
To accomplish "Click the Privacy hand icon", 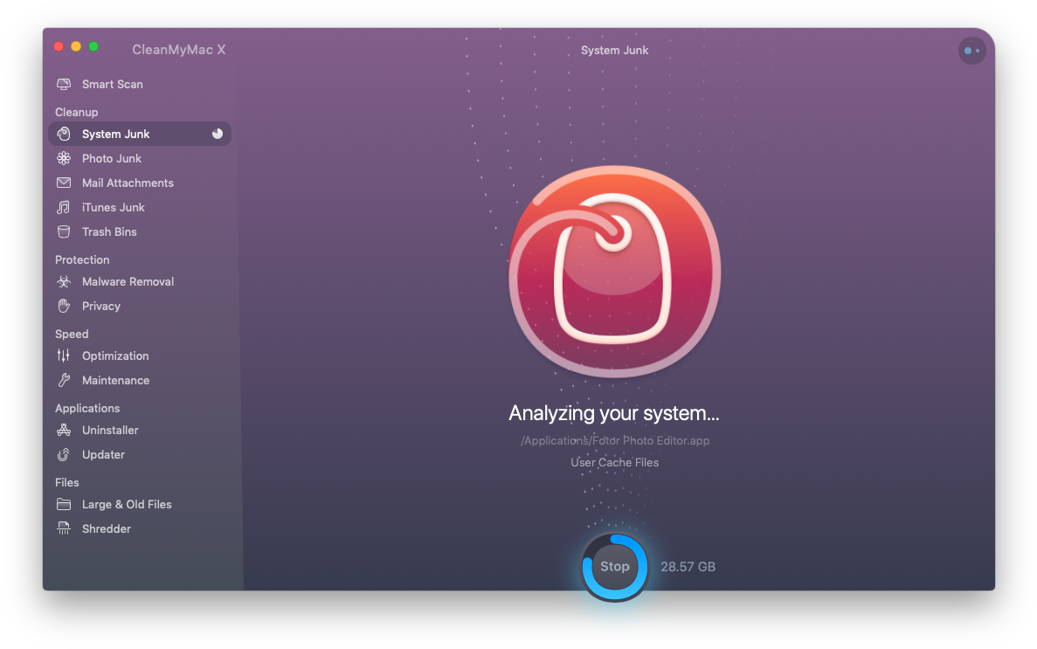I will (x=64, y=306).
